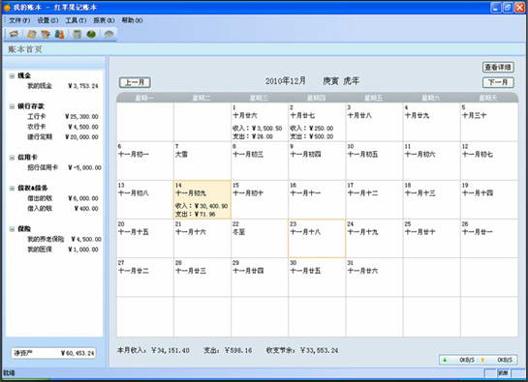
Task: Click the second toolbar icon with orange papers
Action: pyautogui.click(x=31, y=34)
